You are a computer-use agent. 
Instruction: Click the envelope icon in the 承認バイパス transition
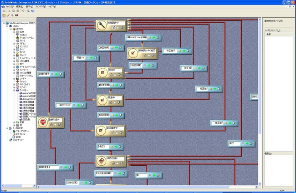point(74,105)
